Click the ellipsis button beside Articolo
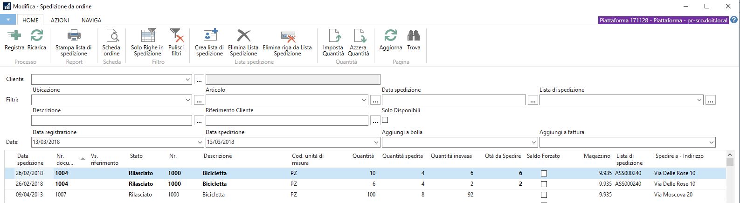The image size is (740, 203). pyautogui.click(x=375, y=100)
